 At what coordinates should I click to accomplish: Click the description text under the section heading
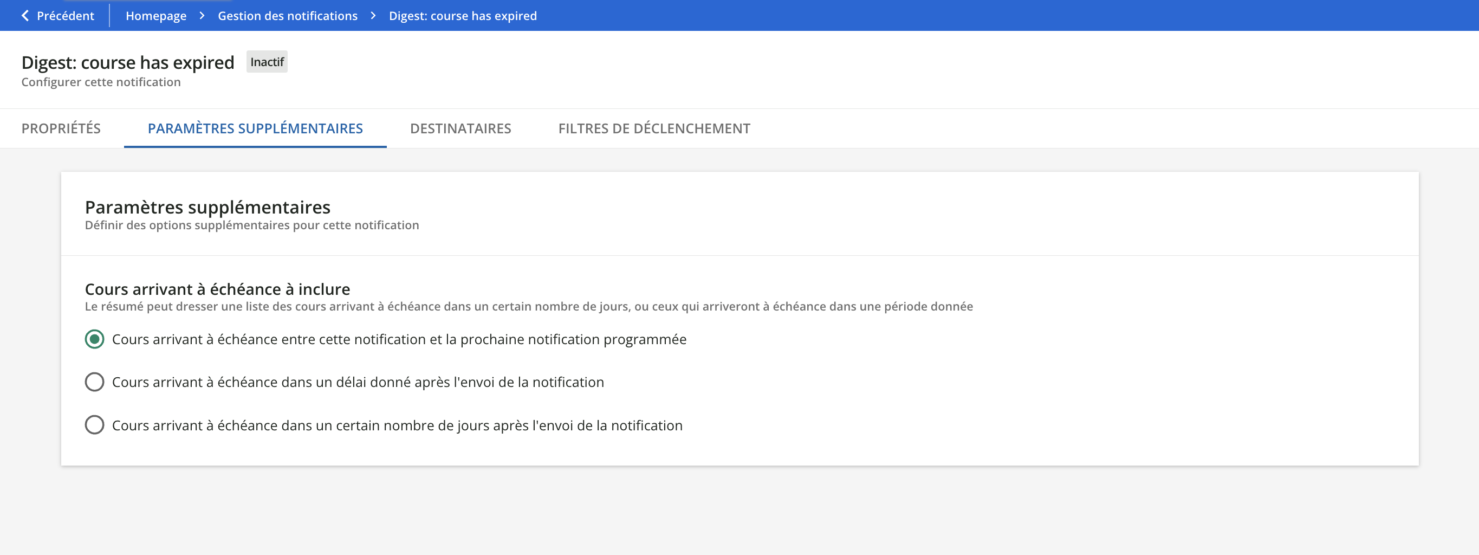[x=528, y=306]
